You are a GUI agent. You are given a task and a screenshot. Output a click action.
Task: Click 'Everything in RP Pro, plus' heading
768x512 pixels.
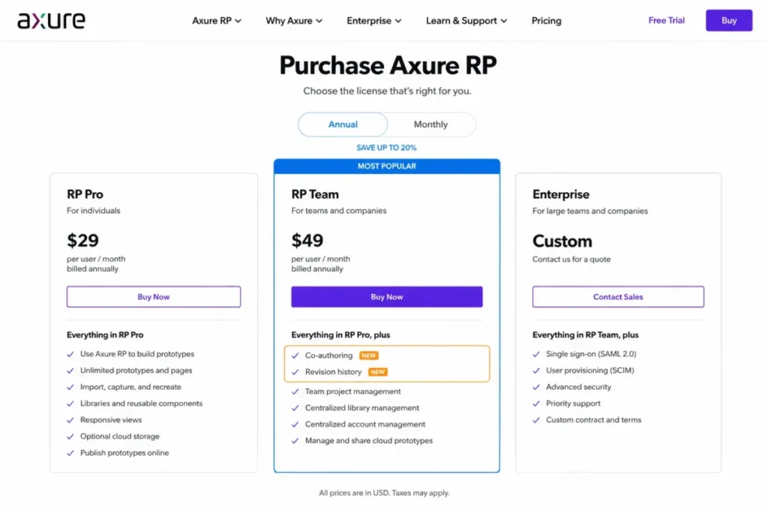tap(340, 335)
